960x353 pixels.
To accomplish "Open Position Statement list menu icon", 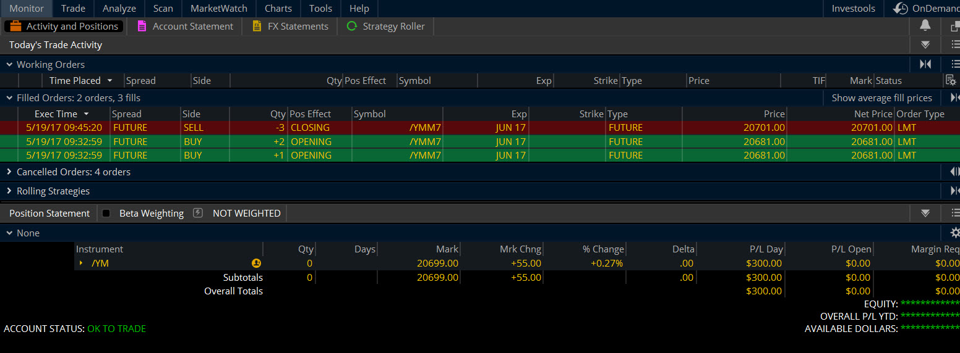I will [955, 213].
